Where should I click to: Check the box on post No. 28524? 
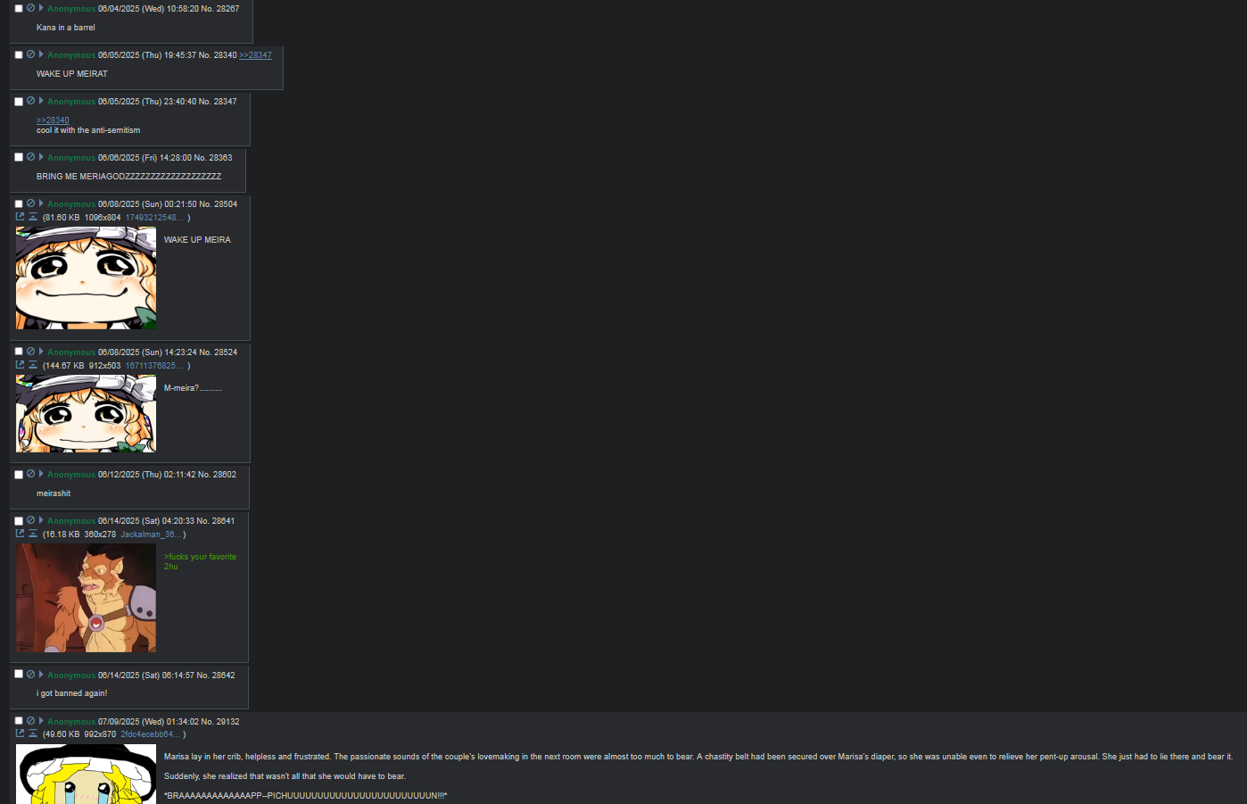point(19,352)
